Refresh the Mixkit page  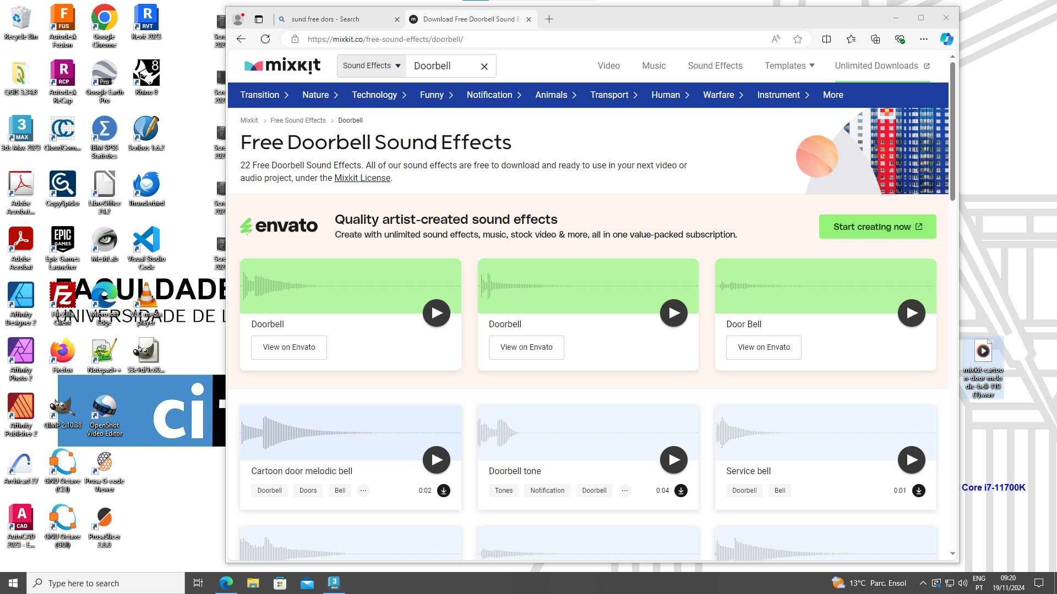(x=265, y=39)
